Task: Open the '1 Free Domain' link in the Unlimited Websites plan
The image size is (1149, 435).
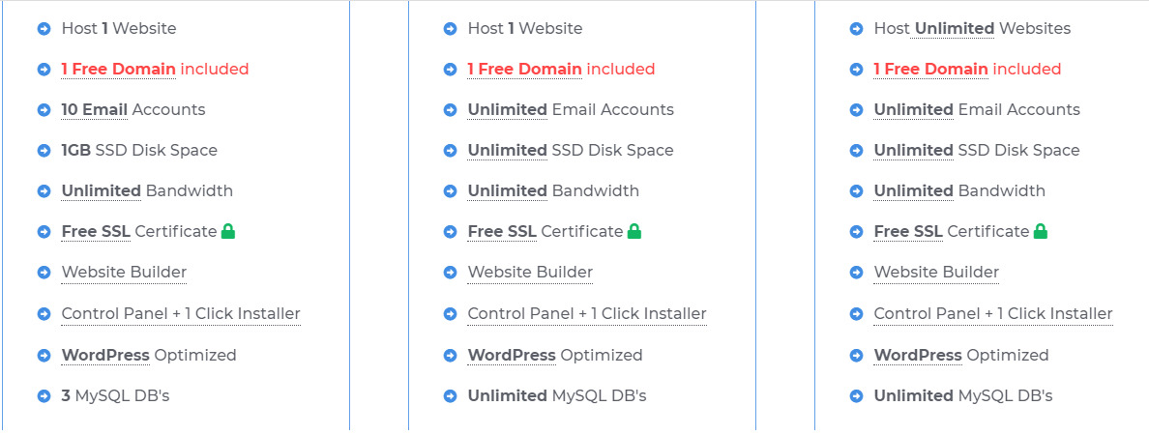Action: pyautogui.click(x=931, y=70)
